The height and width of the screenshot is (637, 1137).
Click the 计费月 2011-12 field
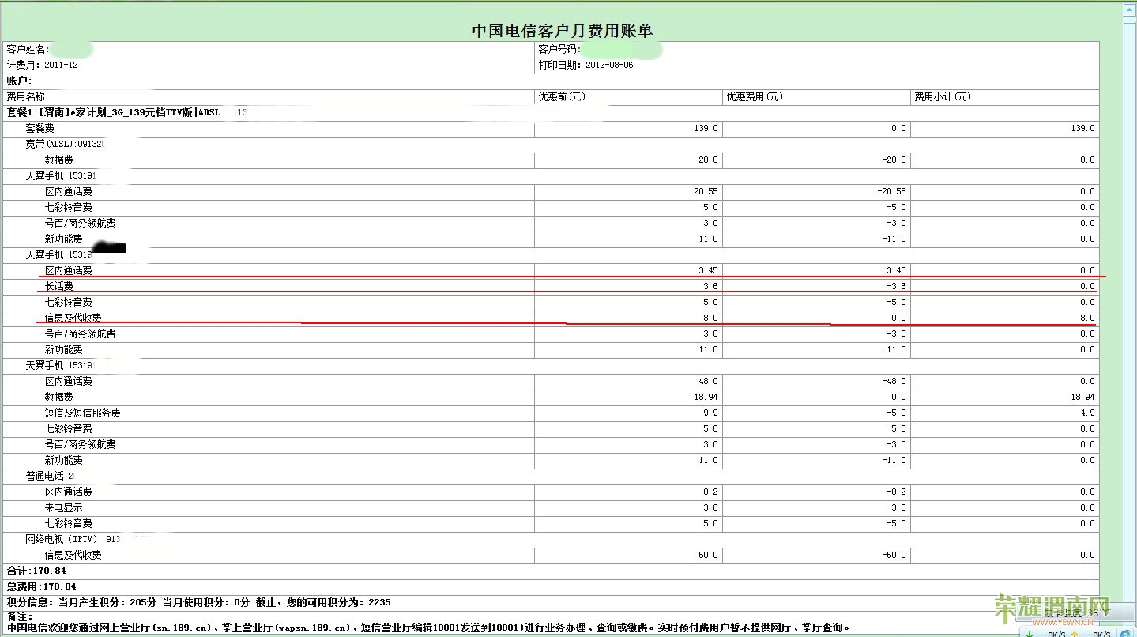(x=43, y=65)
